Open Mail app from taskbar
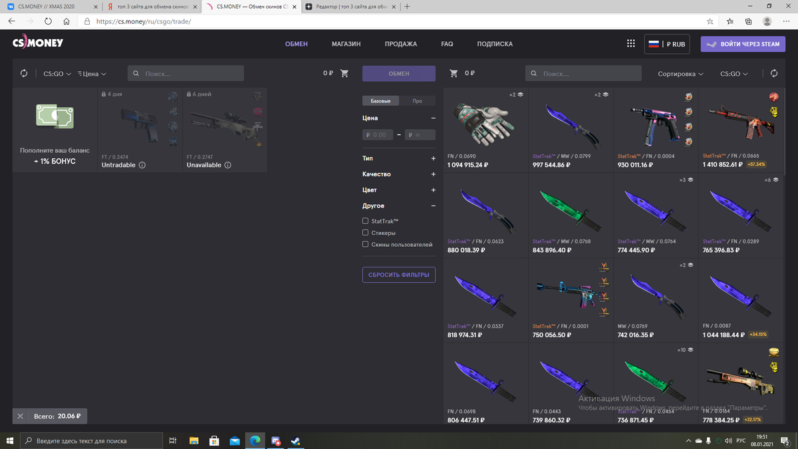 pyautogui.click(x=235, y=440)
